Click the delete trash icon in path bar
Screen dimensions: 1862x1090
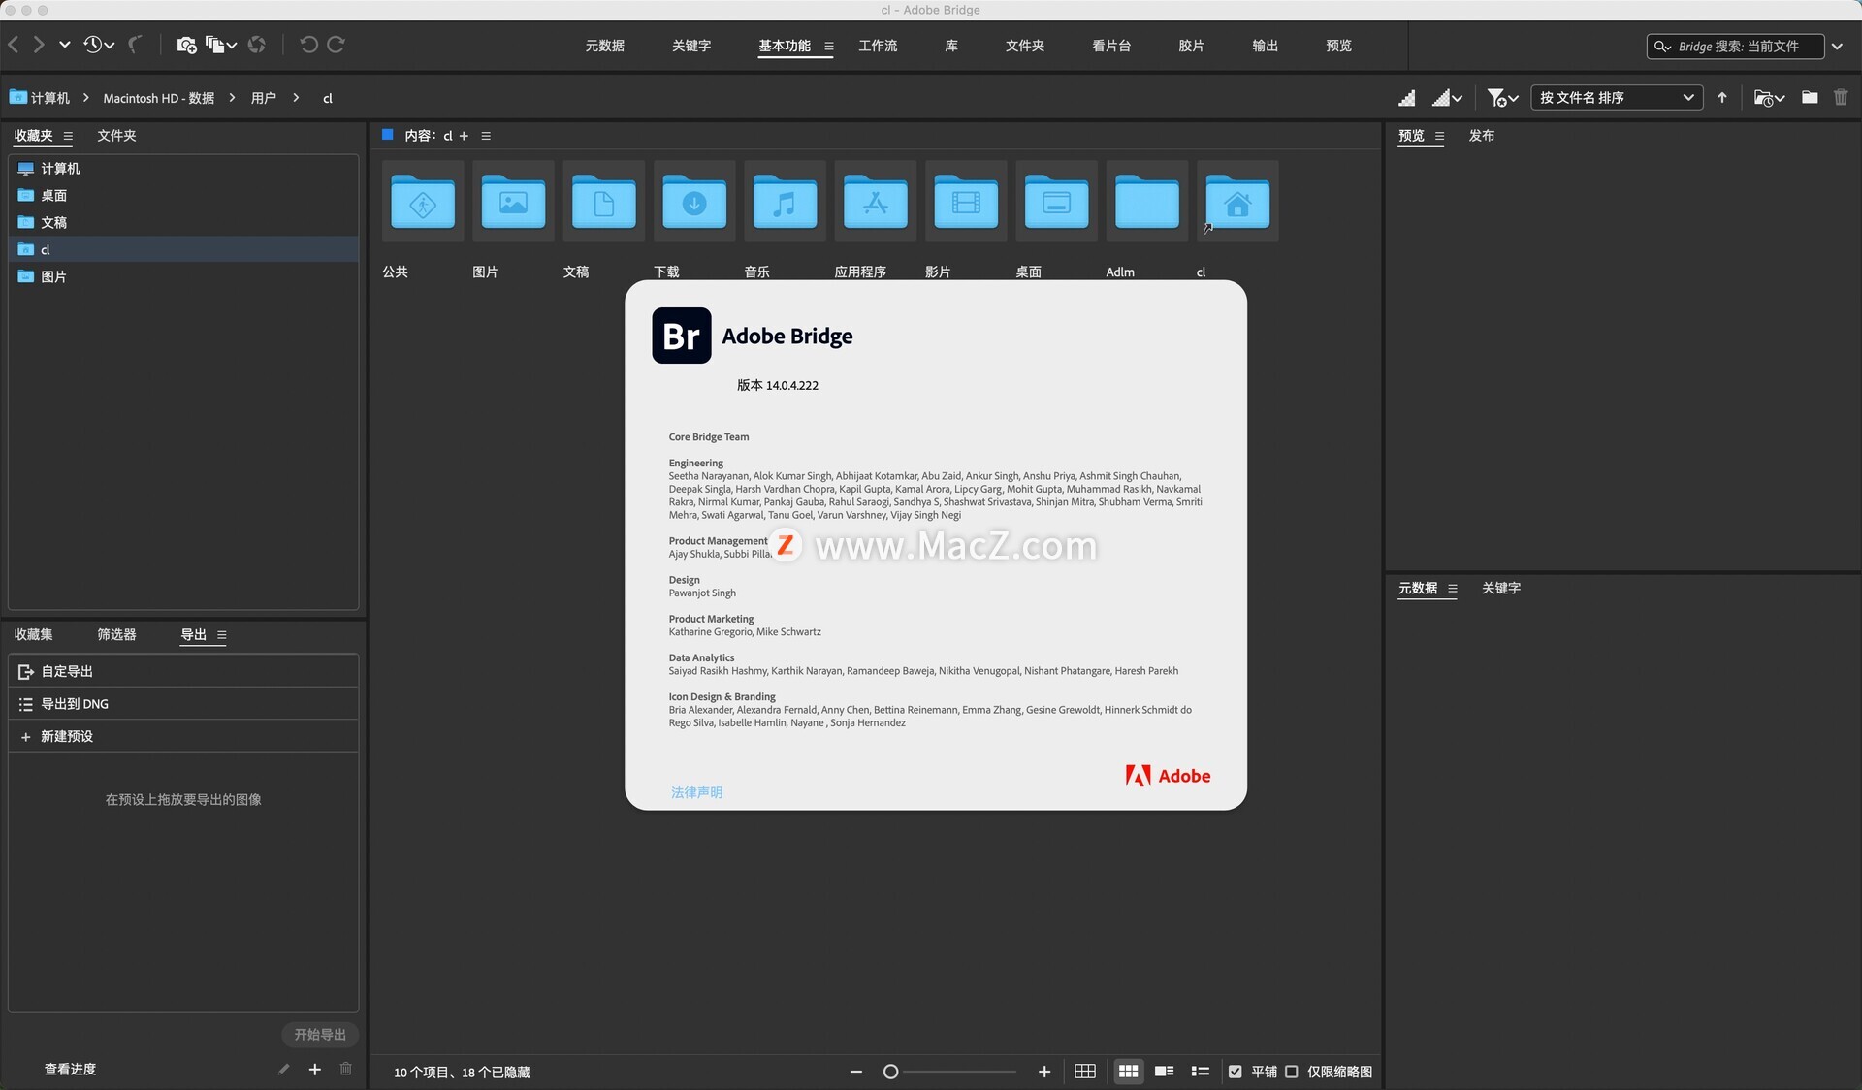(1841, 97)
